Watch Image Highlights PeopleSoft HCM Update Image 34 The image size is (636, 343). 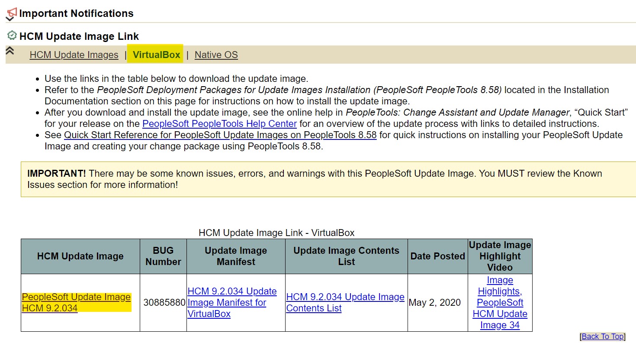[500, 302]
